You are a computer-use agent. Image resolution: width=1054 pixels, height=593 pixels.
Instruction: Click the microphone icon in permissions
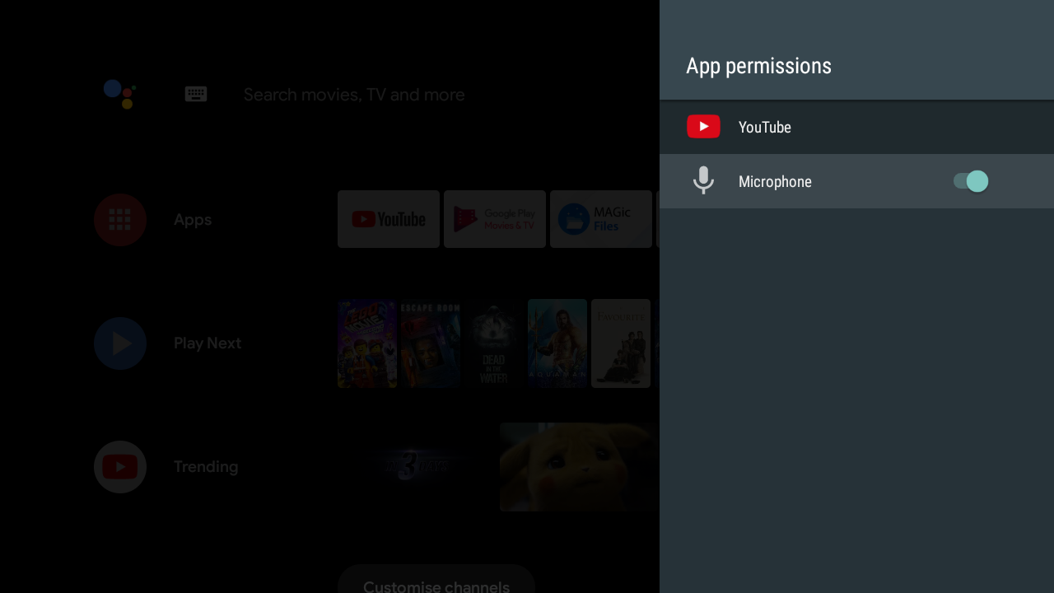[x=703, y=180]
